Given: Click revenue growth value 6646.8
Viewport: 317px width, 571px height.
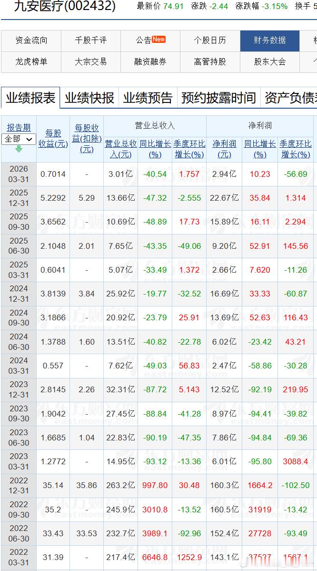Looking at the screenshot, I should coord(155,557).
